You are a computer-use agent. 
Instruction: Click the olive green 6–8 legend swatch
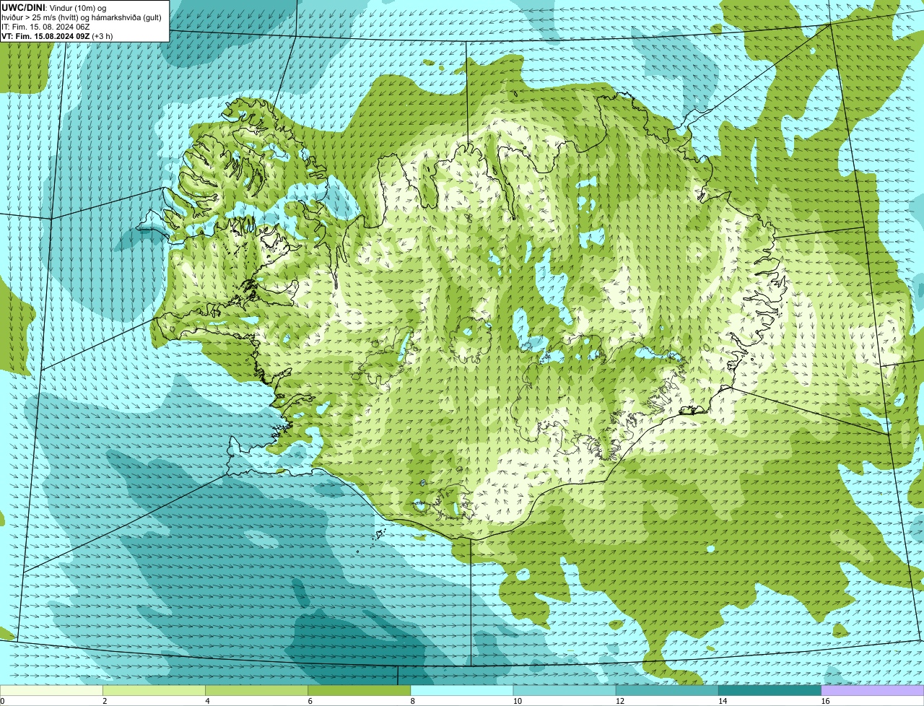click(x=359, y=691)
